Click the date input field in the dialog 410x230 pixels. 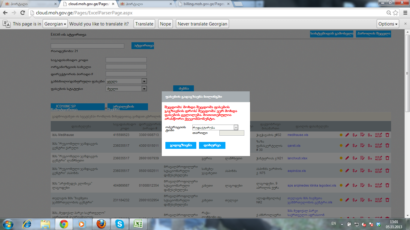(x=232, y=133)
